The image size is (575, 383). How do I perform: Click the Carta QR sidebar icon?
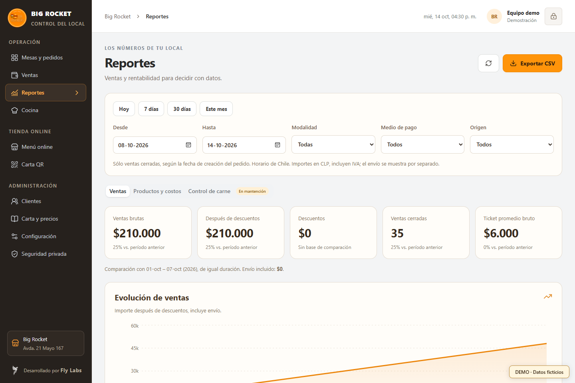click(15, 164)
